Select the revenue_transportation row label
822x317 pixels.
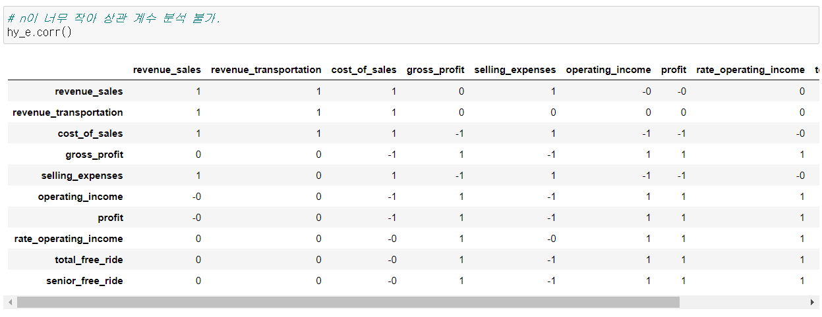[x=68, y=112]
